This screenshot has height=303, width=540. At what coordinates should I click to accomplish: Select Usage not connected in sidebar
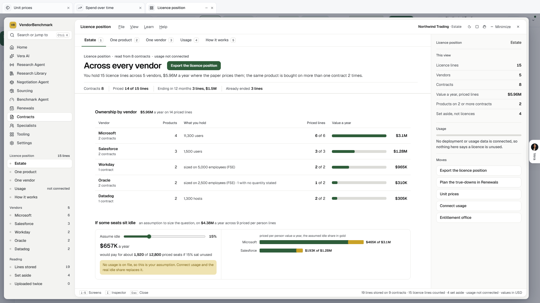pos(39,189)
